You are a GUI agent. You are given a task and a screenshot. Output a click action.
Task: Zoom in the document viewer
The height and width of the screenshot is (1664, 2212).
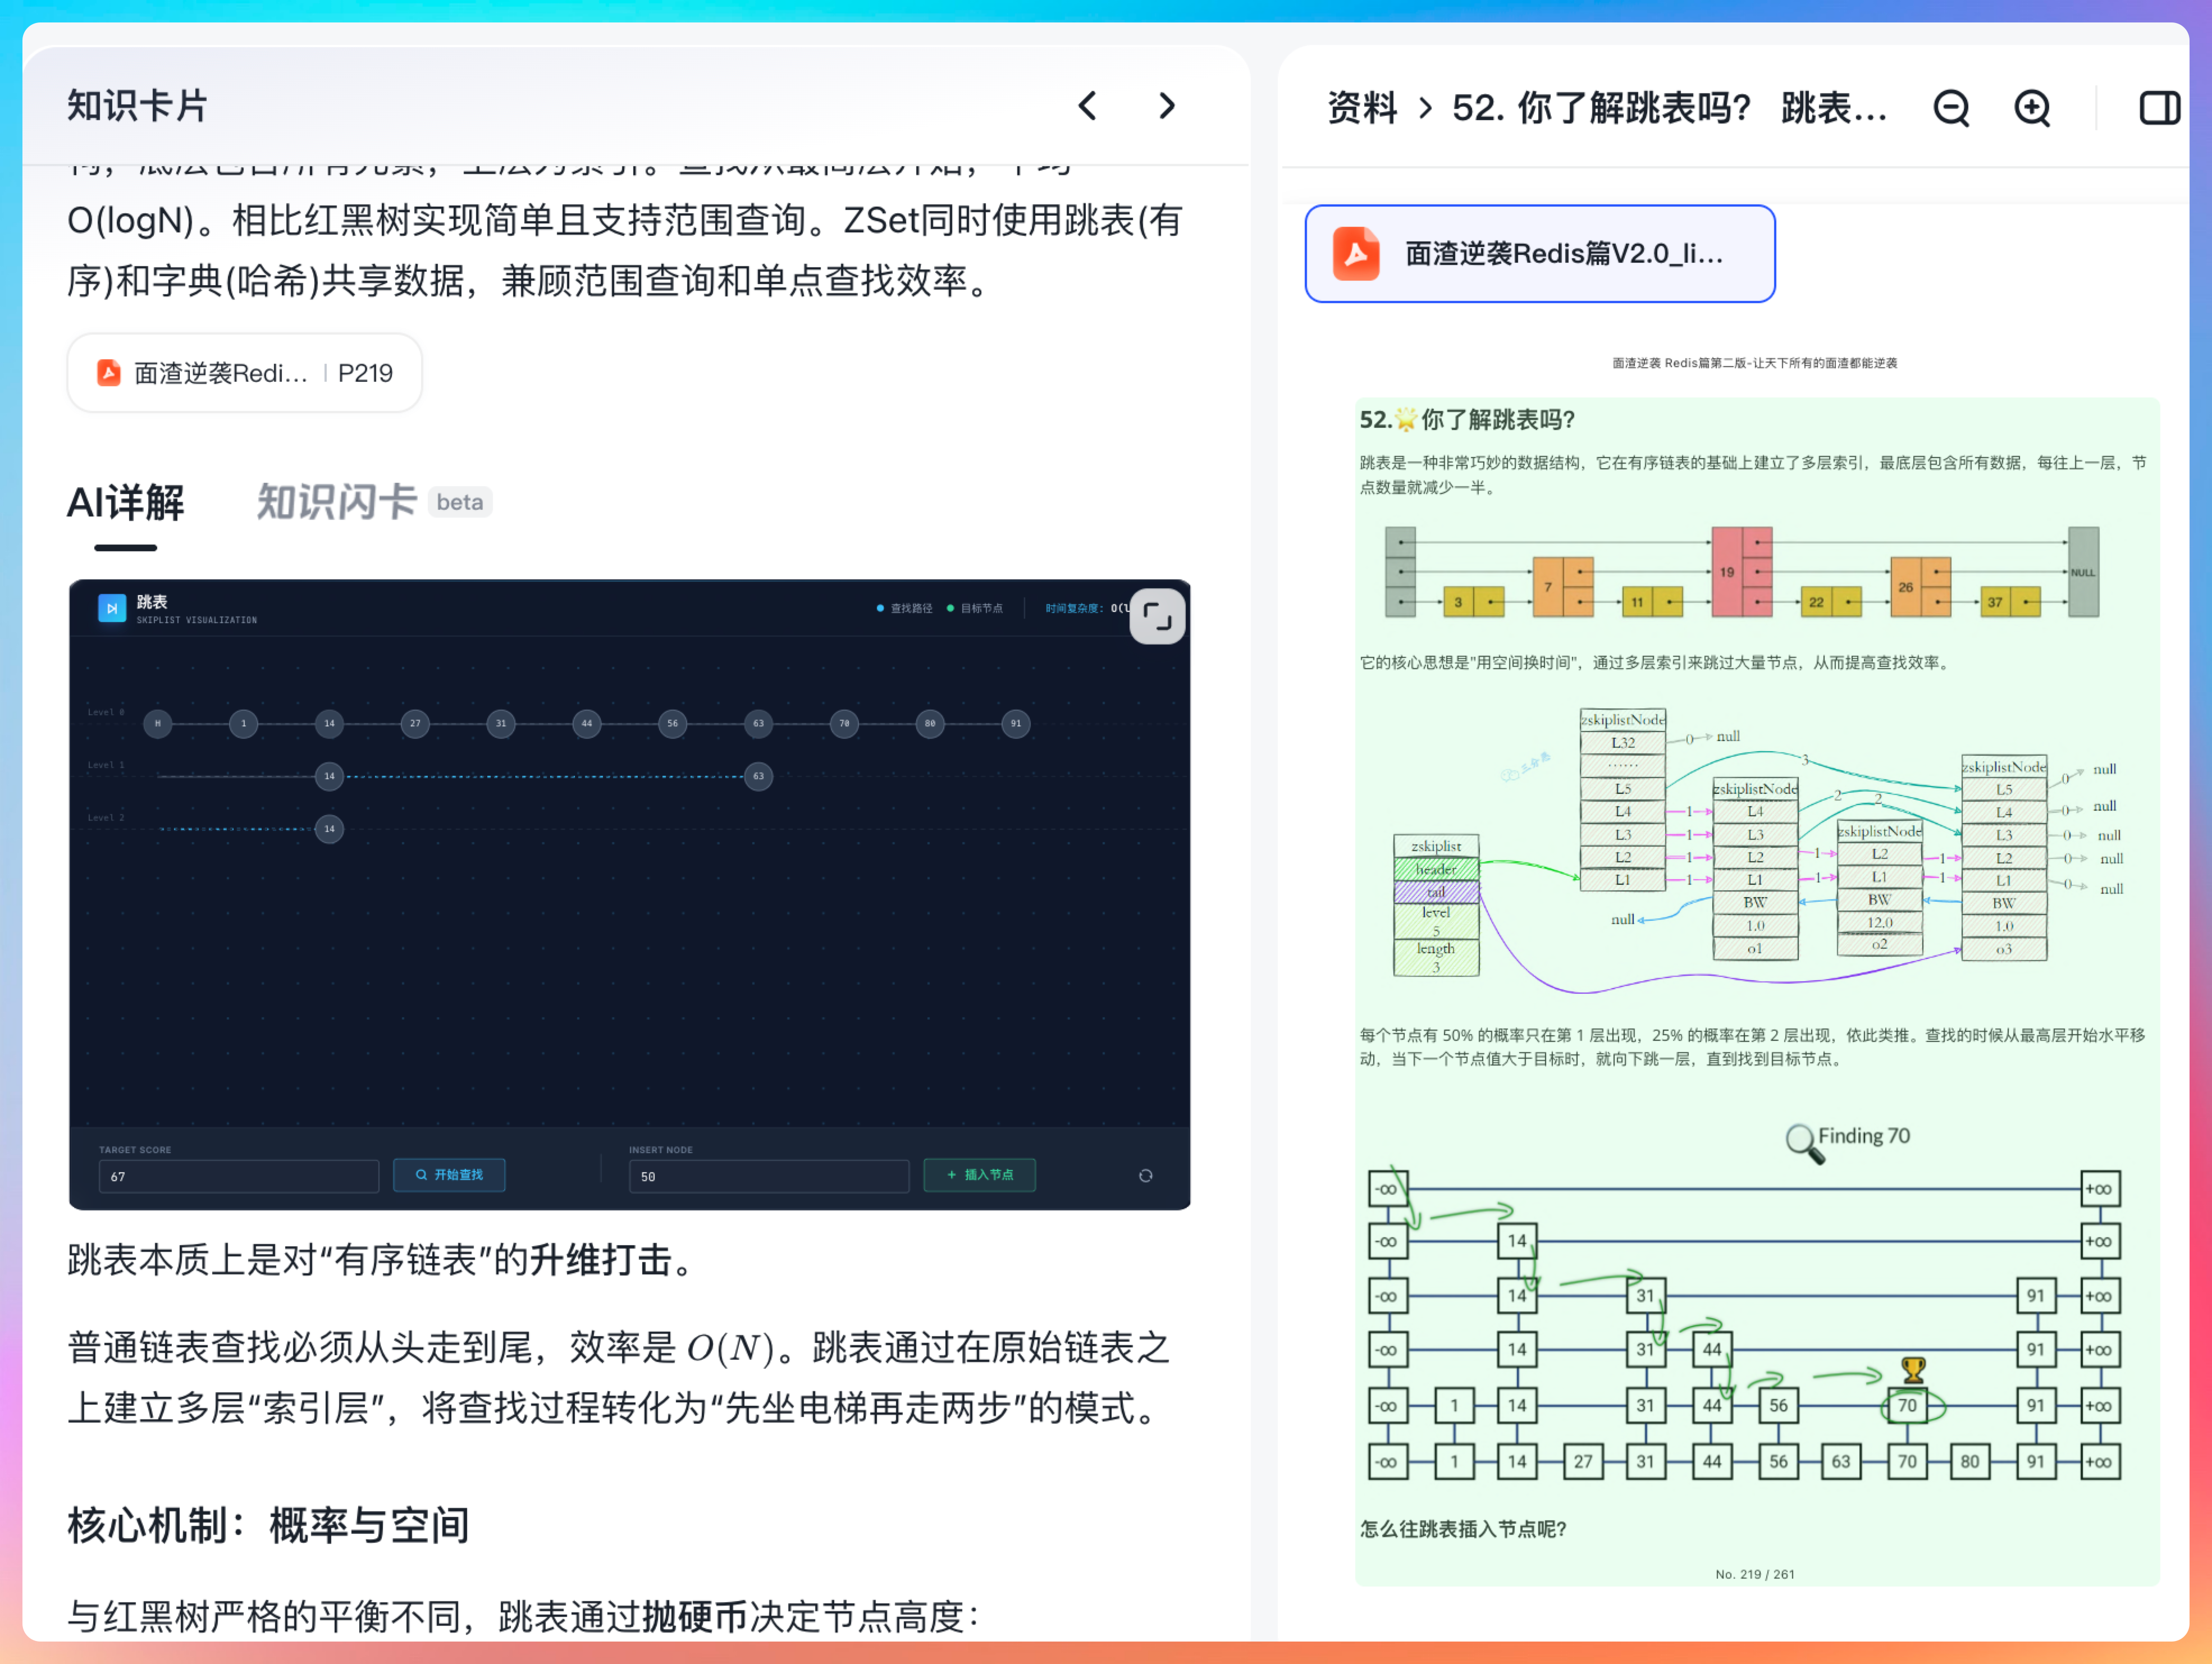point(2031,108)
